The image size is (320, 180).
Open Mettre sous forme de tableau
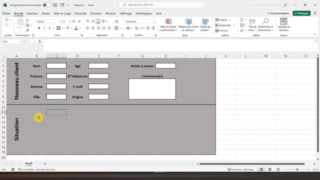click(188, 25)
